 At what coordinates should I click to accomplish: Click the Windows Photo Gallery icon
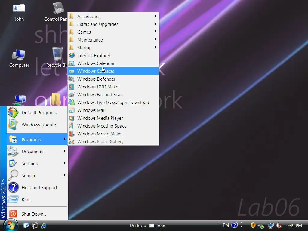72,142
